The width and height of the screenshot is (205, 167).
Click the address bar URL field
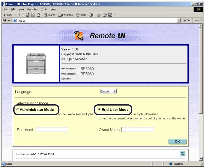coord(97,20)
